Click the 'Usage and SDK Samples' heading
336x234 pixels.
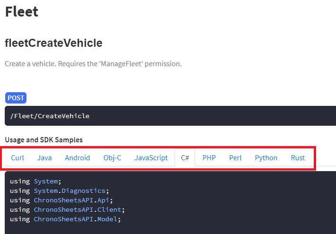44,140
